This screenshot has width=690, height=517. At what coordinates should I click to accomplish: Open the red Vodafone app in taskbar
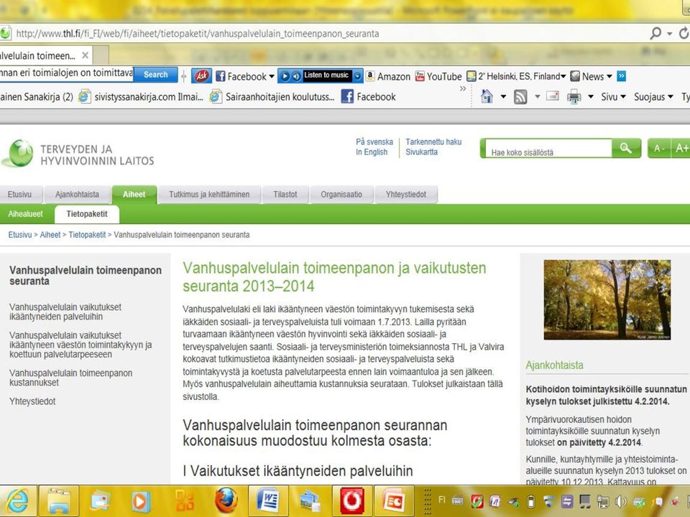click(352, 500)
